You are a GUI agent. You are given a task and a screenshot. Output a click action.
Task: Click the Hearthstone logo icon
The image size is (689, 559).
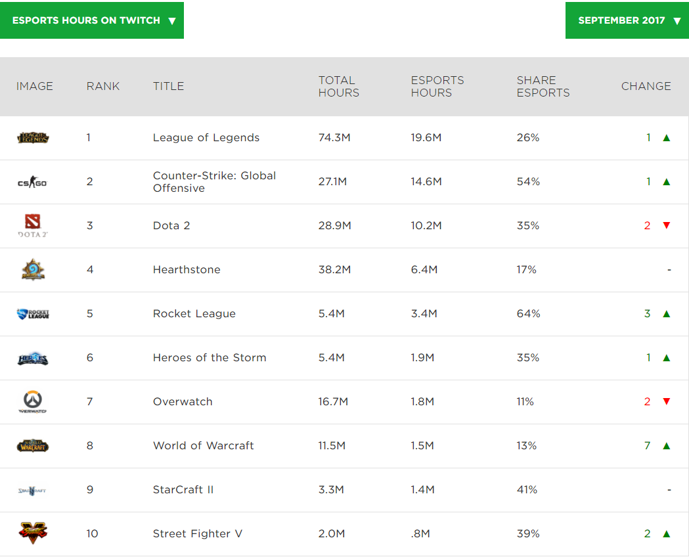pyautogui.click(x=33, y=270)
